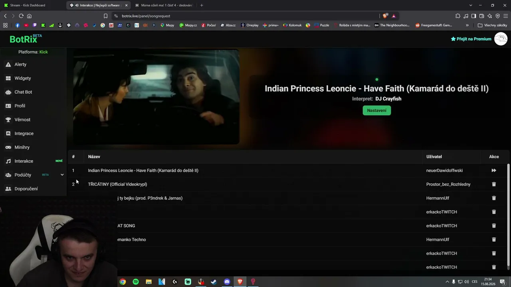The height and width of the screenshot is (287, 511).
Task: Select TŘICÁTINY (Official Videokrypl) song row
Action: [x=287, y=184]
